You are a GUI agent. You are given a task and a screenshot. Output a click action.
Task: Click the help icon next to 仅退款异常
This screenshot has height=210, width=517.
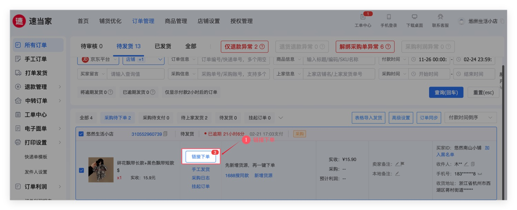(x=262, y=47)
